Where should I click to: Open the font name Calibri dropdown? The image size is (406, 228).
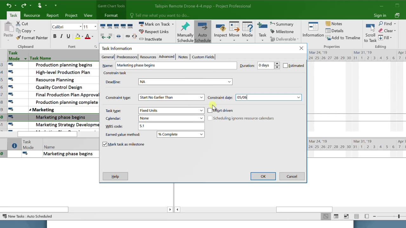click(81, 27)
